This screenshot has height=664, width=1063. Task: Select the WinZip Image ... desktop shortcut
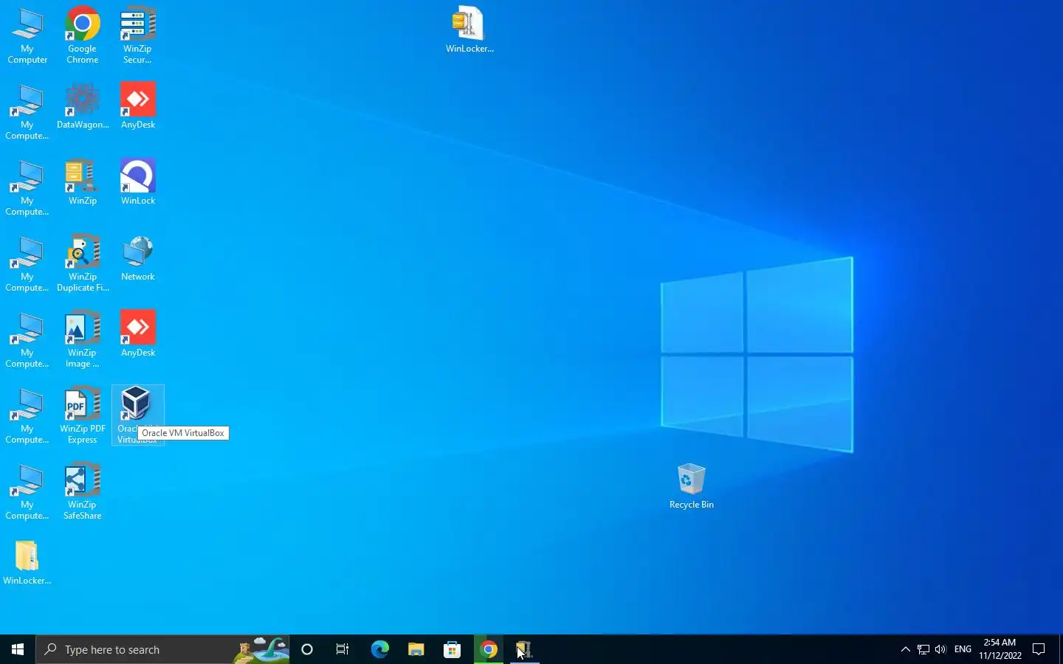pyautogui.click(x=83, y=339)
